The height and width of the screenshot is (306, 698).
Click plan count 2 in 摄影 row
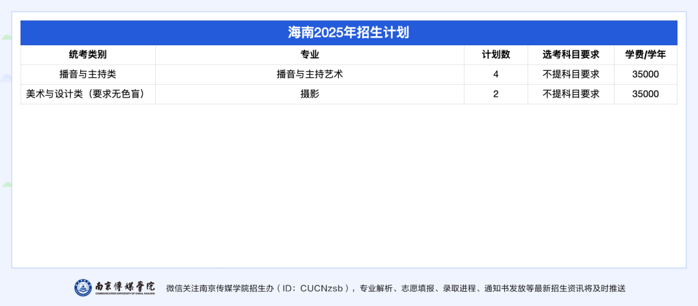coord(496,94)
